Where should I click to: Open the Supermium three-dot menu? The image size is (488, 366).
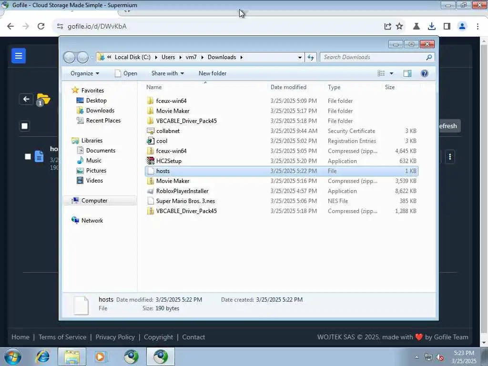pos(478,27)
